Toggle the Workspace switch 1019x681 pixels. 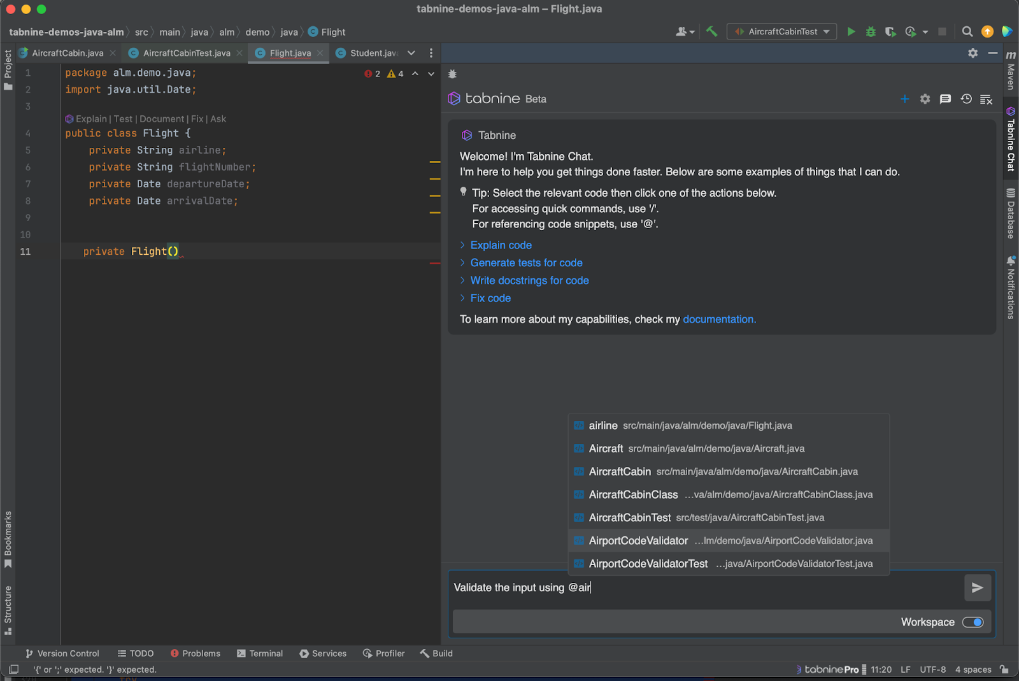[x=973, y=622]
